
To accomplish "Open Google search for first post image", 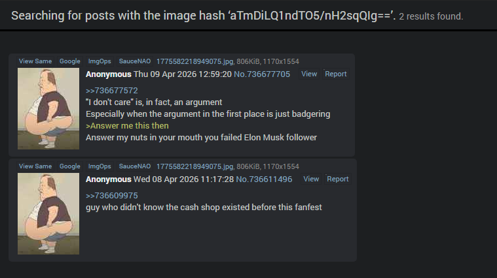I will (x=69, y=61).
